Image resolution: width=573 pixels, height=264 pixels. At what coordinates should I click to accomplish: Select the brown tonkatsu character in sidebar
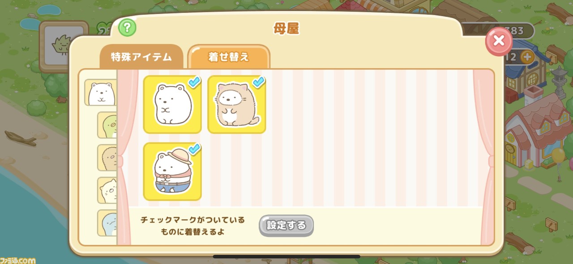tap(107, 158)
